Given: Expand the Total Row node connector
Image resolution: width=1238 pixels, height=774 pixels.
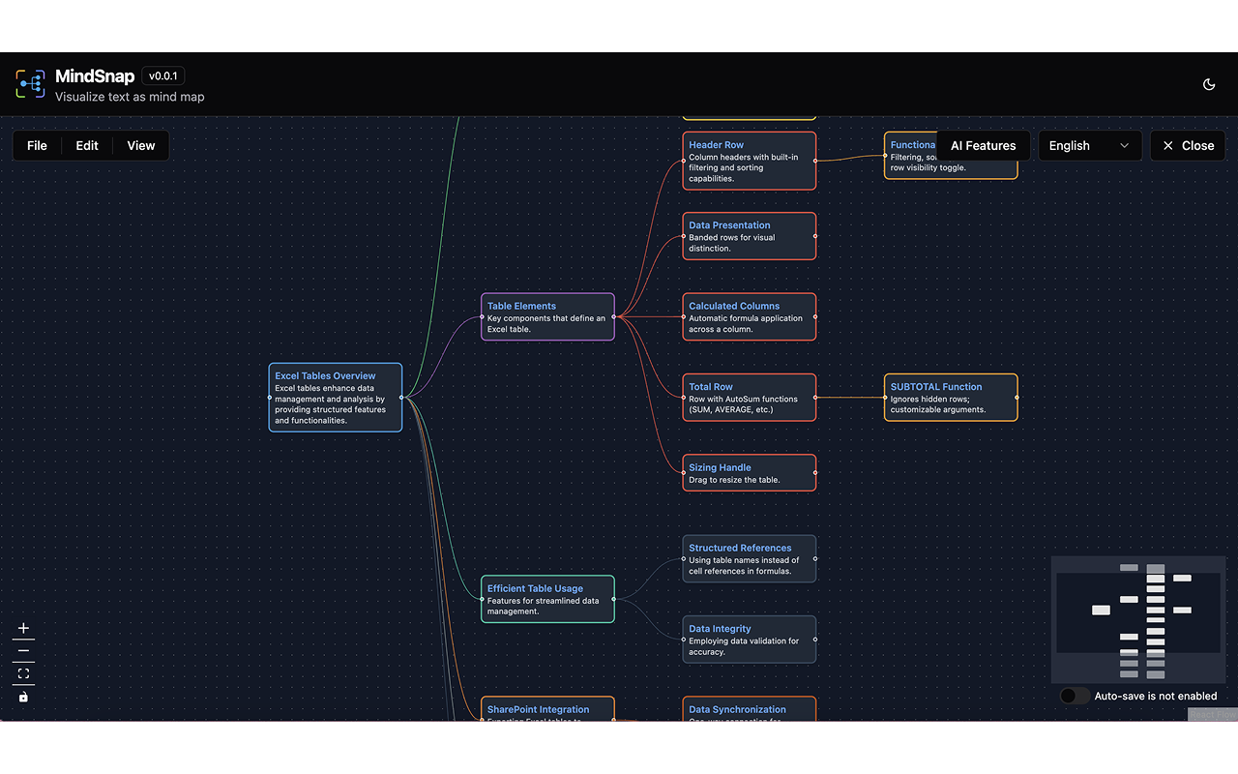Looking at the screenshot, I should 815,397.
